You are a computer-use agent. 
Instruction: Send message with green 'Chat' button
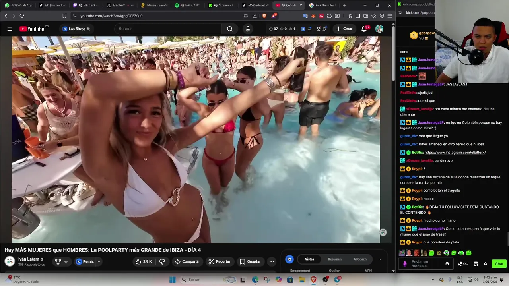tap(499, 264)
